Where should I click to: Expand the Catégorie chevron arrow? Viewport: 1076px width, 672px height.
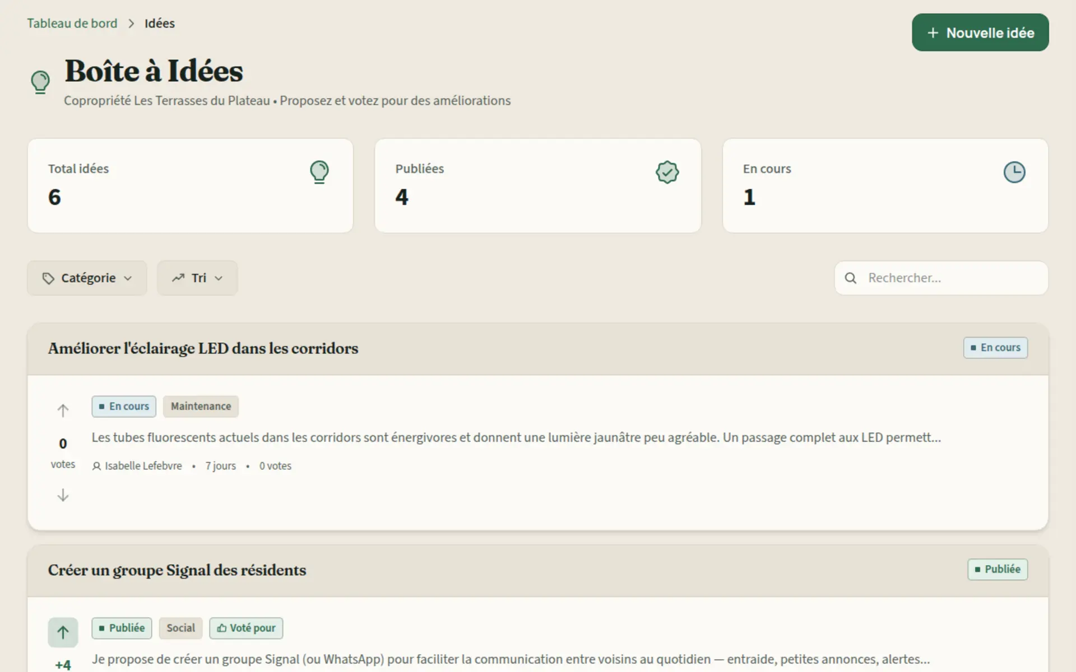[x=128, y=278]
